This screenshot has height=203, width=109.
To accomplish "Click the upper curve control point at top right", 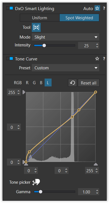I will [96, 92].
